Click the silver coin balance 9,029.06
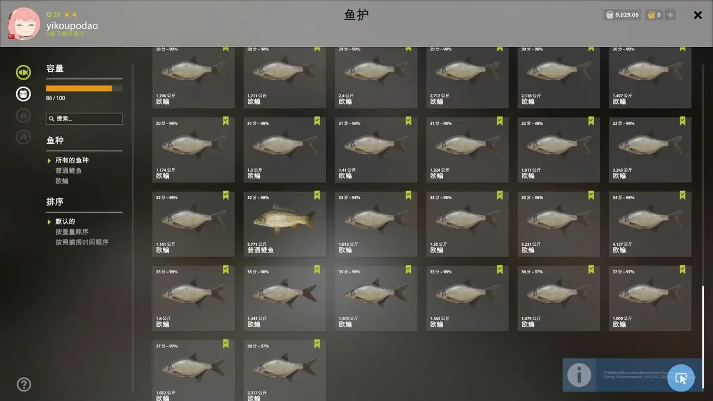The image size is (713, 401). 622,15
